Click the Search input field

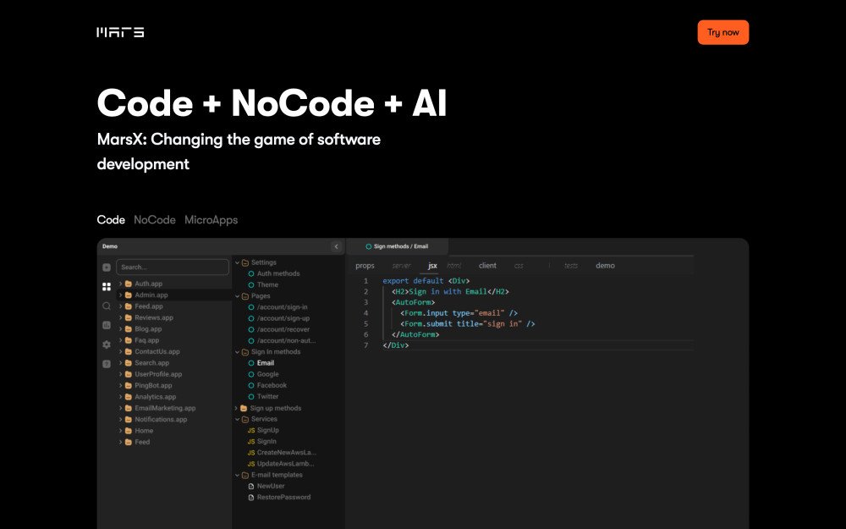[172, 267]
